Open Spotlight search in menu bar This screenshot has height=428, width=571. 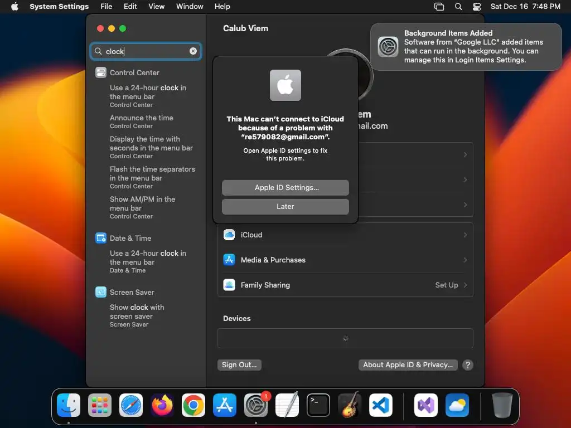(458, 7)
